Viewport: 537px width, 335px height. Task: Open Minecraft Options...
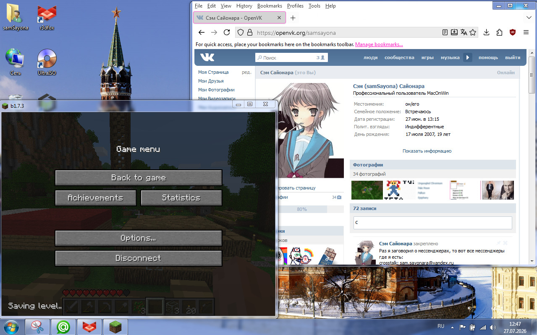[139, 238]
